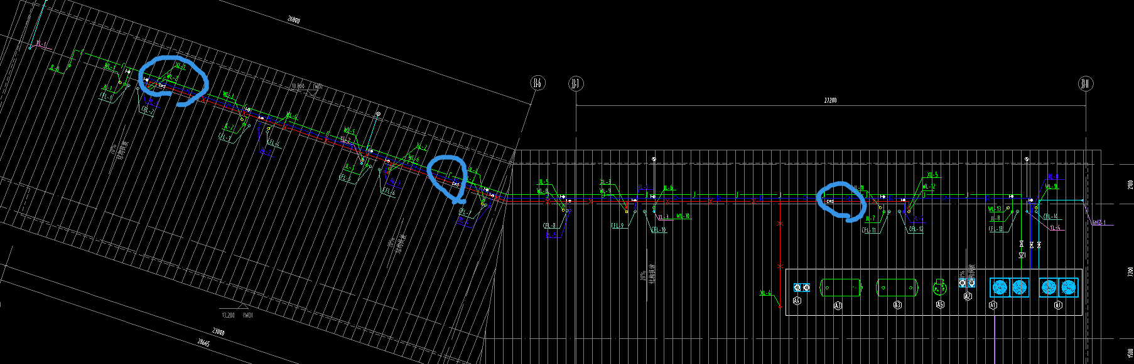Select the WL-13 riser label
Screen dimensions: 1134x364
click(x=995, y=209)
